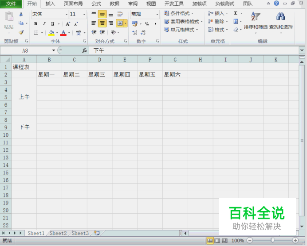Open the font name 宋体 dropdown
The image size is (307, 246).
(x=67, y=14)
